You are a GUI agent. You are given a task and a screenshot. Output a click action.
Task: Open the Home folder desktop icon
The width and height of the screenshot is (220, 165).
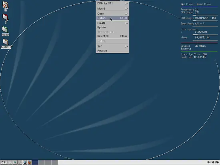click(5, 6)
